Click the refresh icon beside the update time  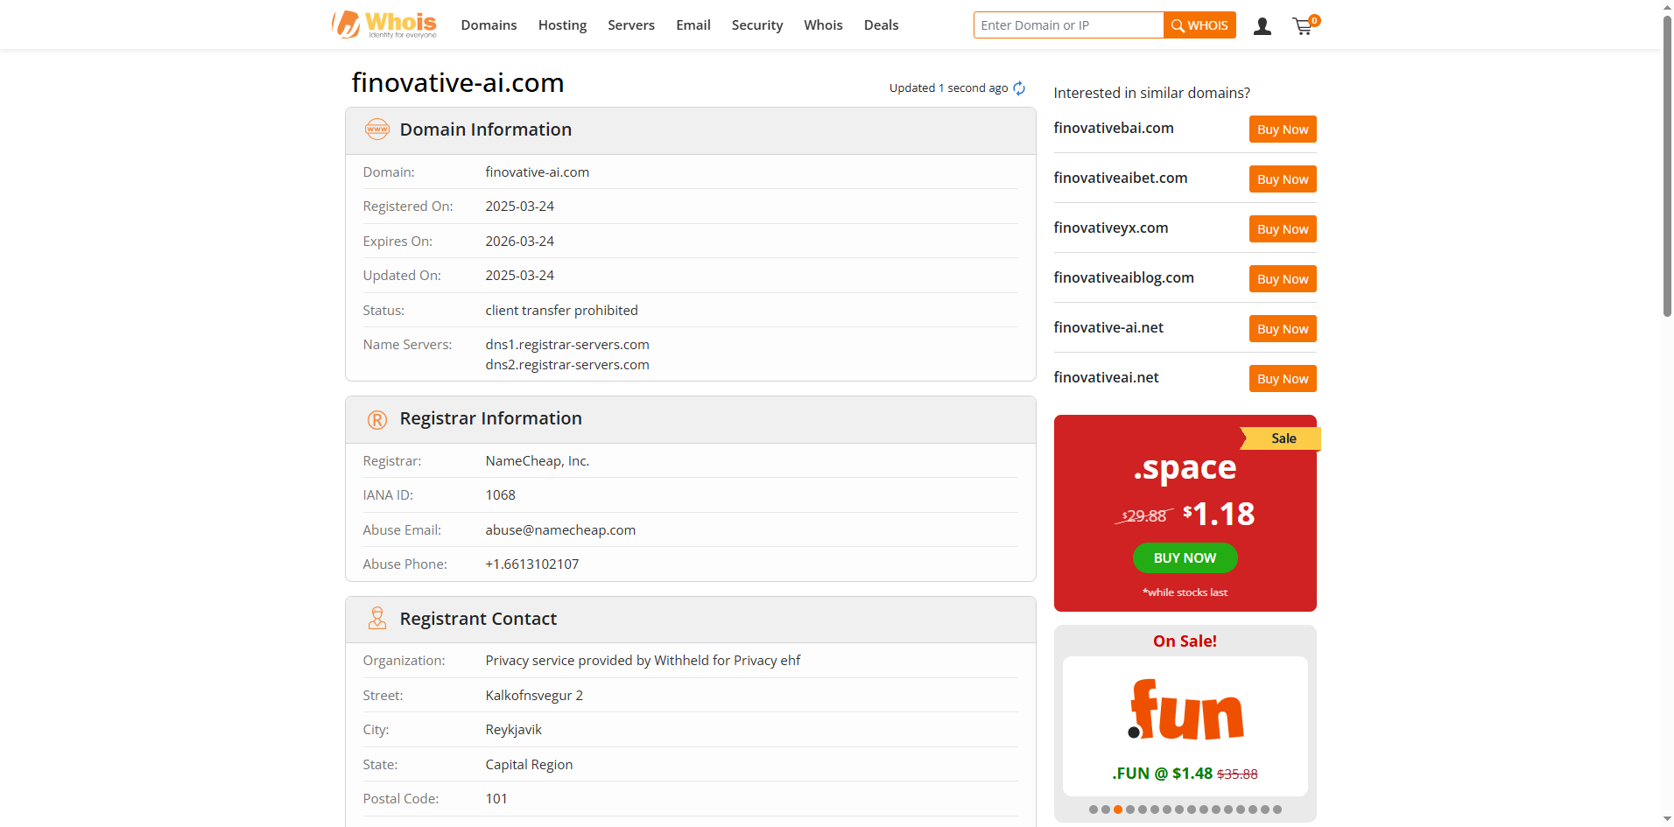tap(1019, 88)
